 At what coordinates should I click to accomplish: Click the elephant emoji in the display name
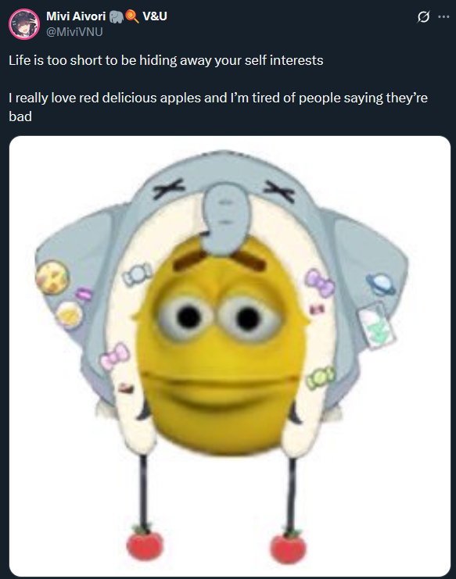point(117,16)
